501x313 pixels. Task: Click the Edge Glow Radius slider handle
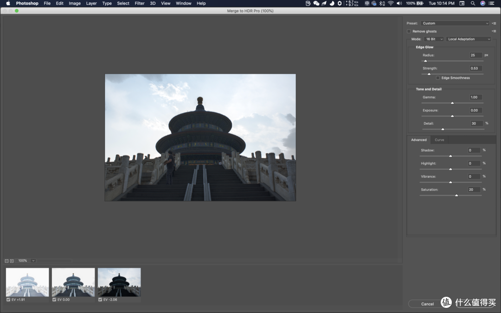[x=425, y=61]
